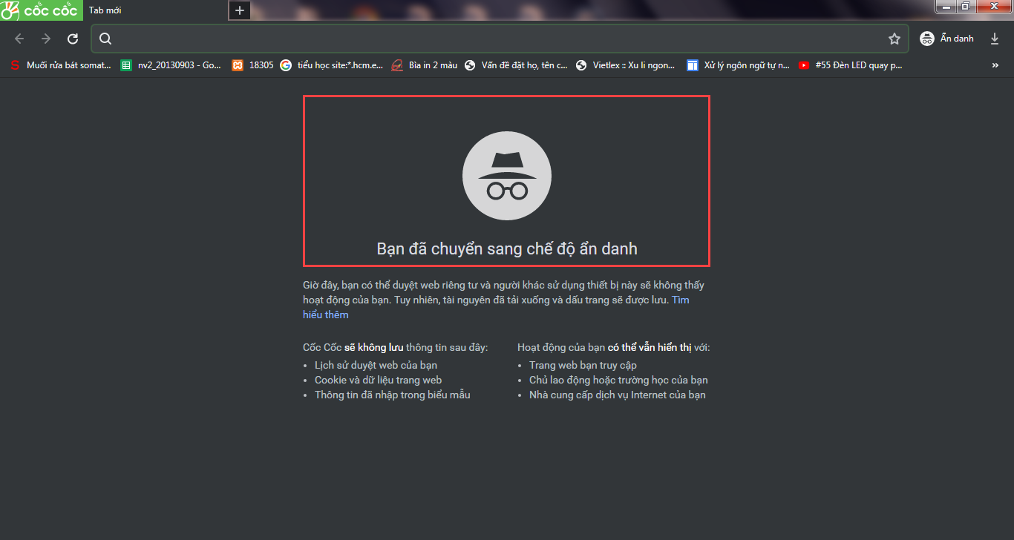Open the Cốc Cốc logo menu

click(x=40, y=10)
